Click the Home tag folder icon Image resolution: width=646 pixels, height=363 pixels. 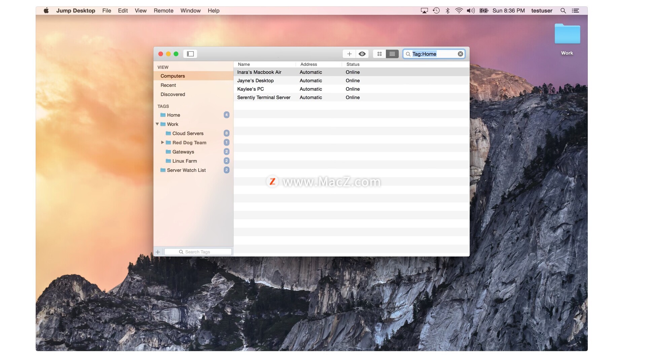[x=163, y=115]
